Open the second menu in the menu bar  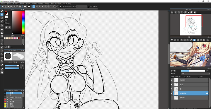point(9,4)
